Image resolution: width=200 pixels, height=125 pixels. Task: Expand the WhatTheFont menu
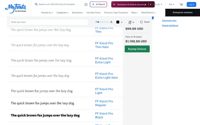coord(148,12)
